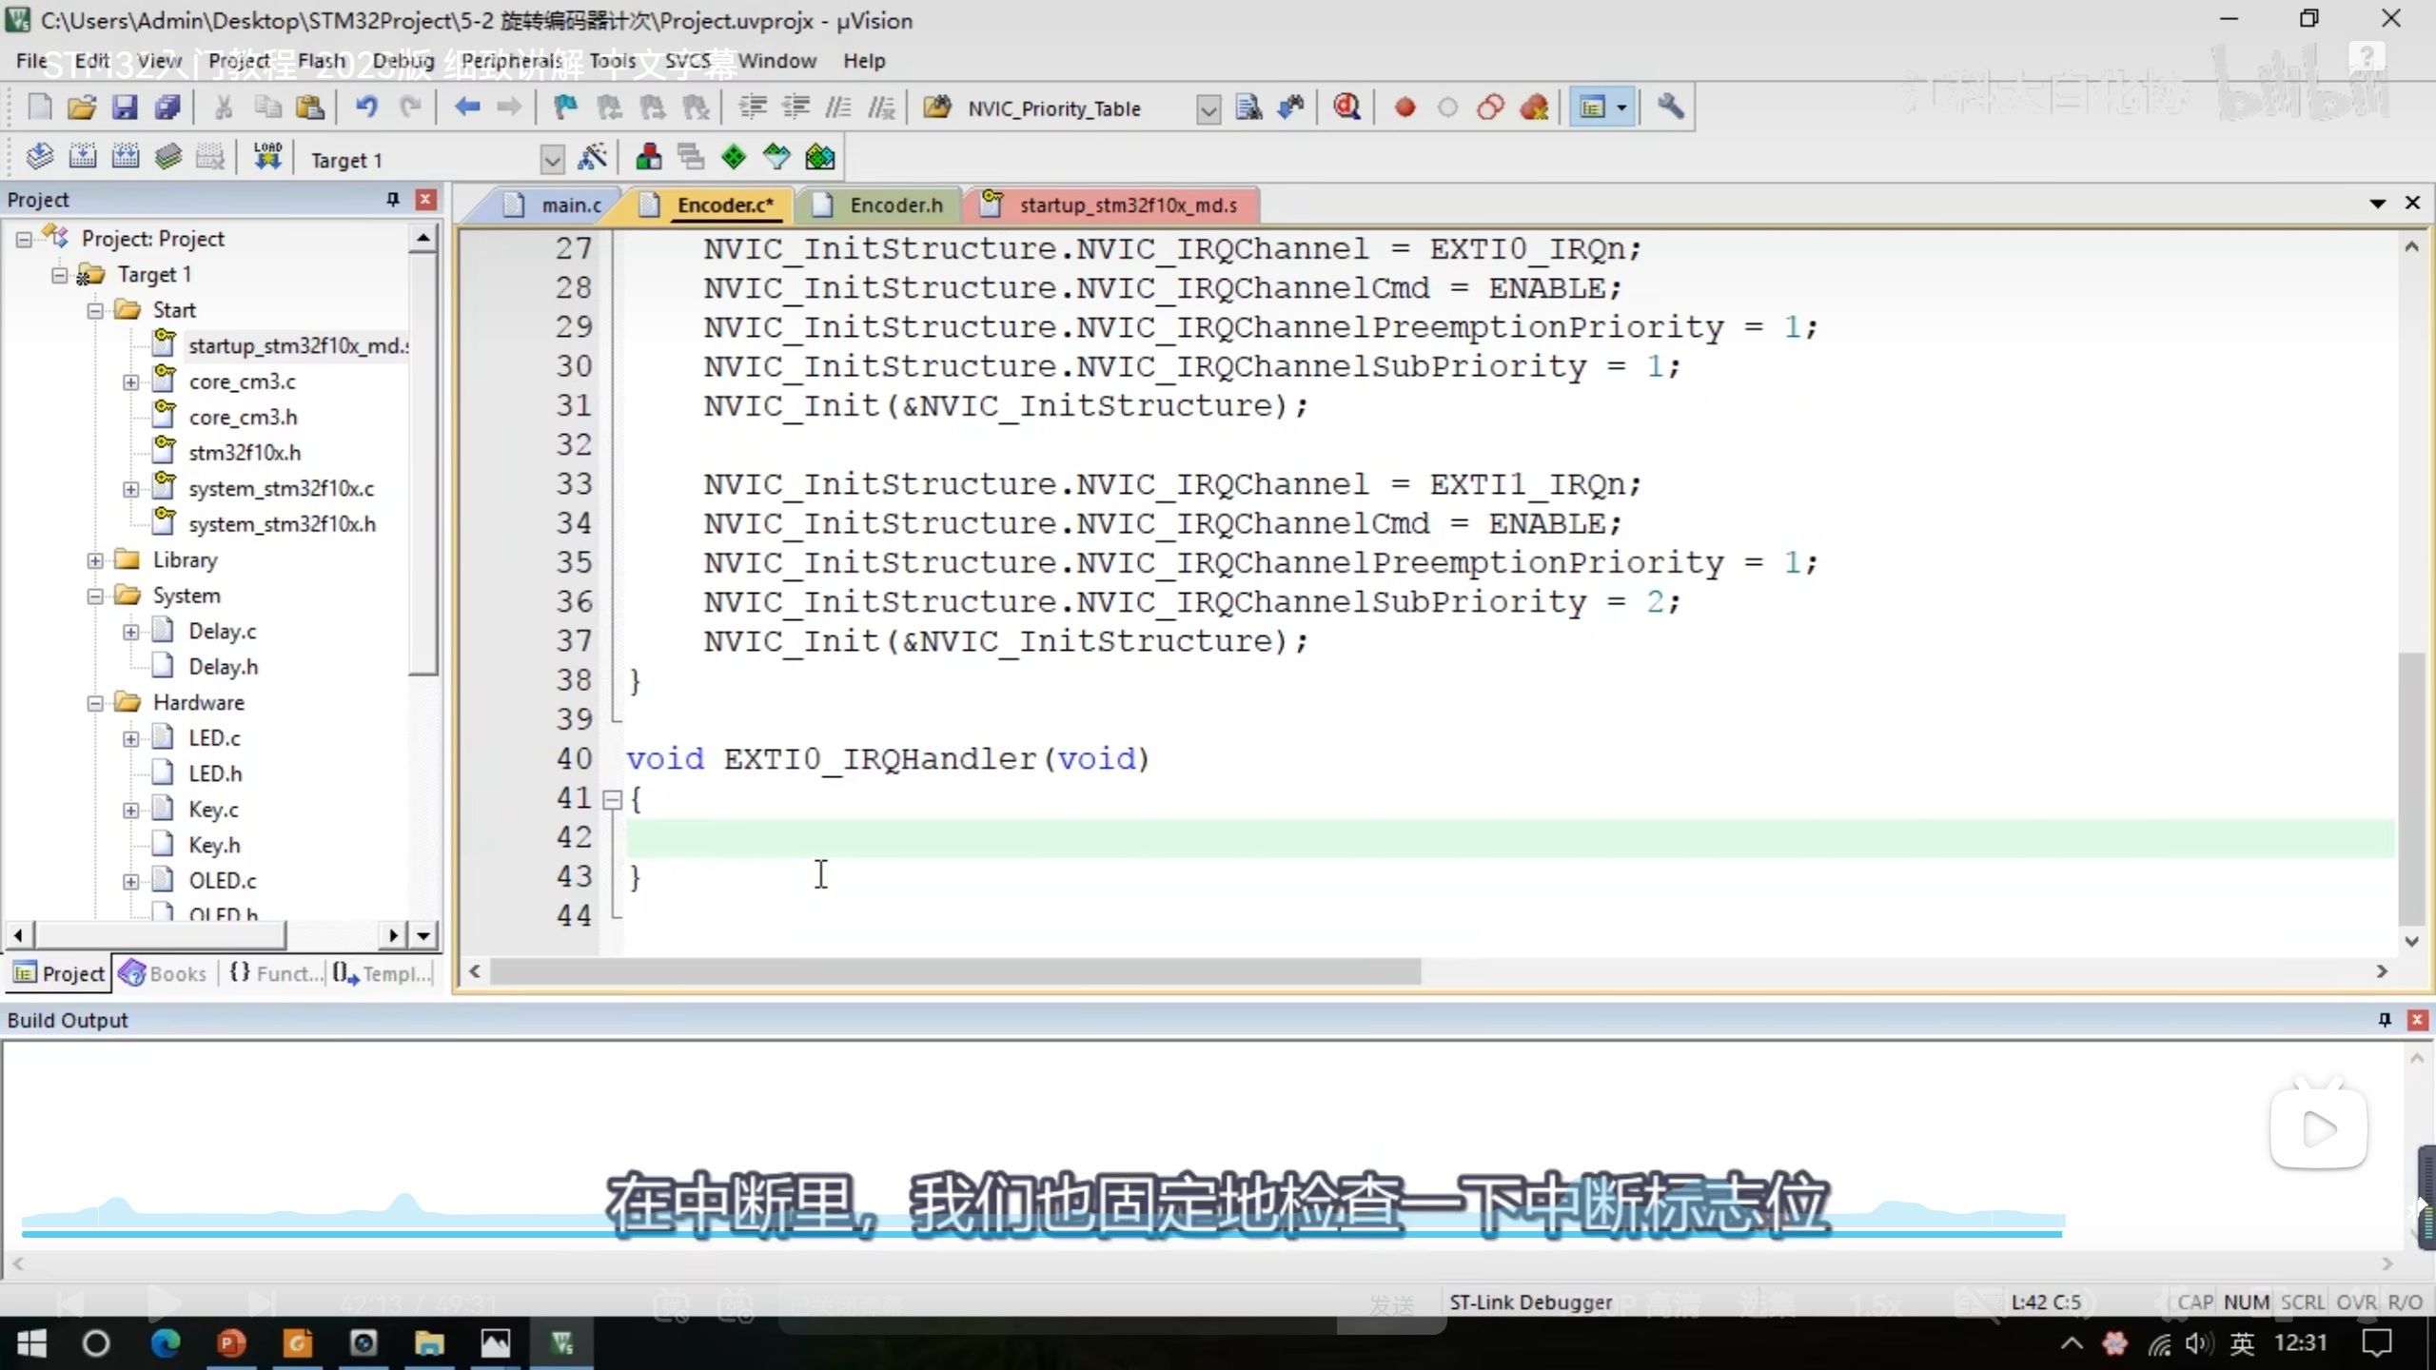Click the Download LOAD icon
2436x1370 pixels.
click(267, 157)
